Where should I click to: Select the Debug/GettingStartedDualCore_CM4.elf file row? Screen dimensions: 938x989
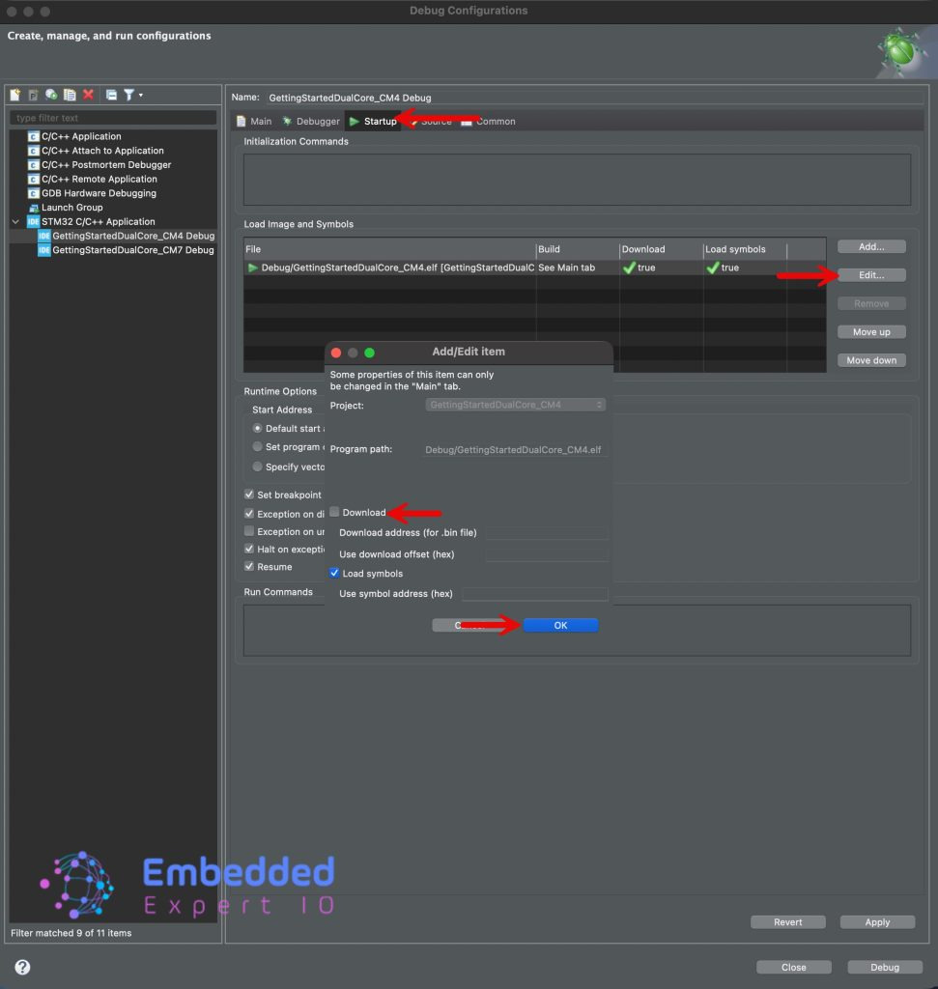pos(535,268)
